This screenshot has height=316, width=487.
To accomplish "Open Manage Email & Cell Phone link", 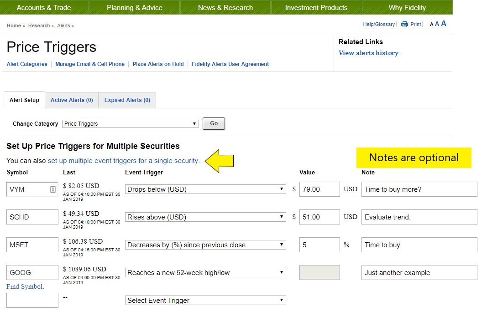I will click(90, 64).
